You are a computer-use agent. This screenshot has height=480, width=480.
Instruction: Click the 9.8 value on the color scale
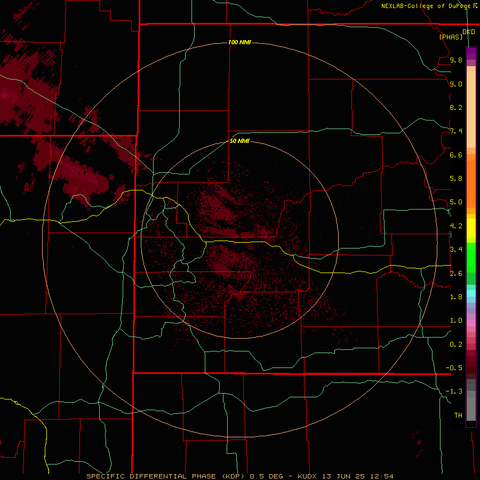[456, 60]
